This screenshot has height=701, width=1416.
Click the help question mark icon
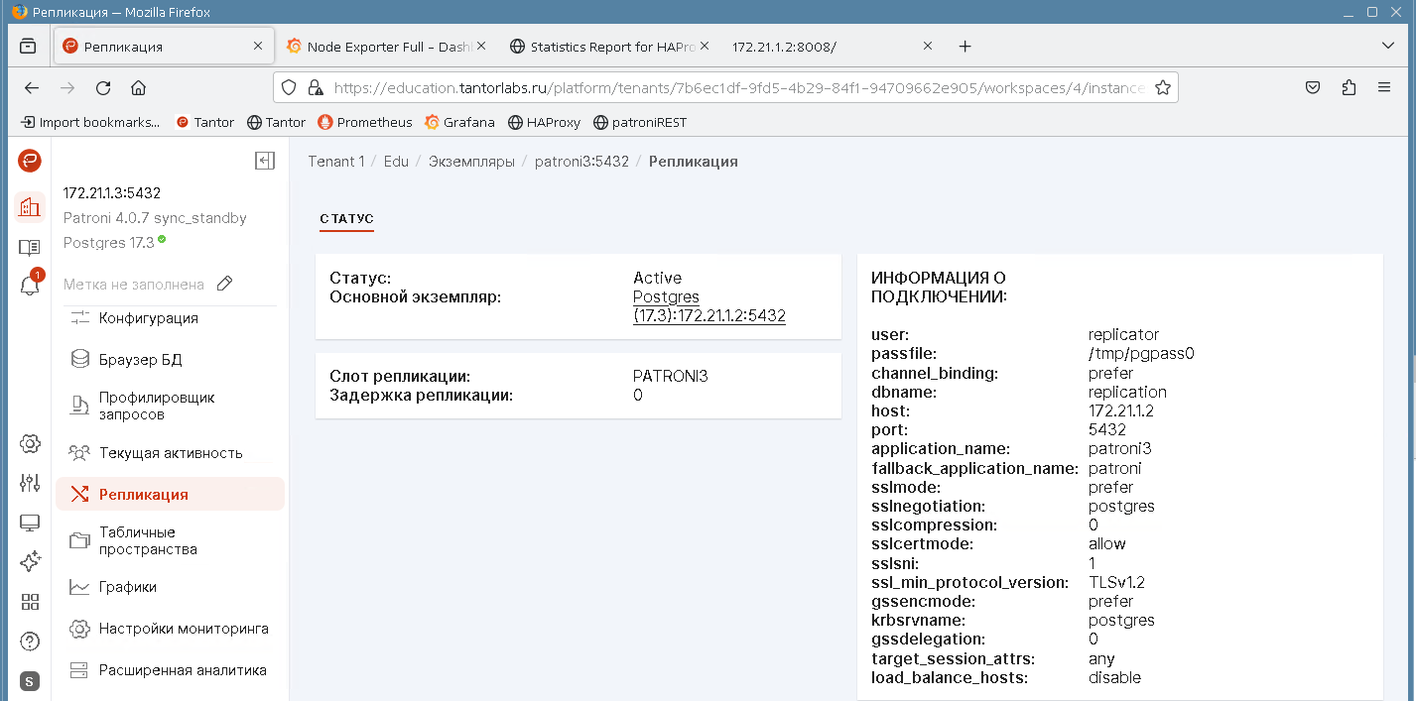(x=30, y=642)
